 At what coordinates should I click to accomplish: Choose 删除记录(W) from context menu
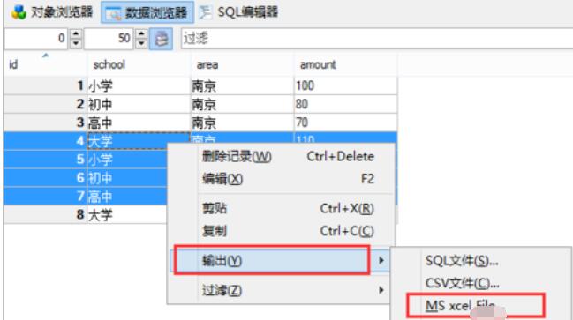[282, 157]
